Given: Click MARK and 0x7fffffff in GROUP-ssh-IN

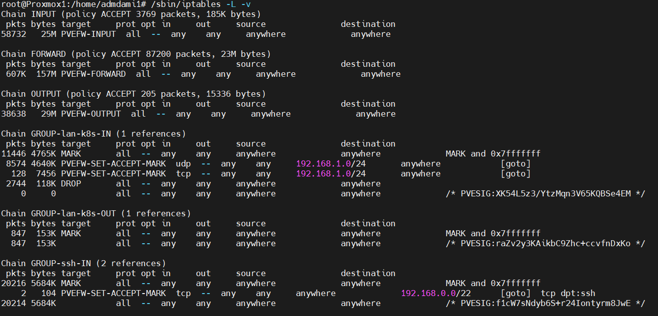Looking at the screenshot, I should click(493, 283).
